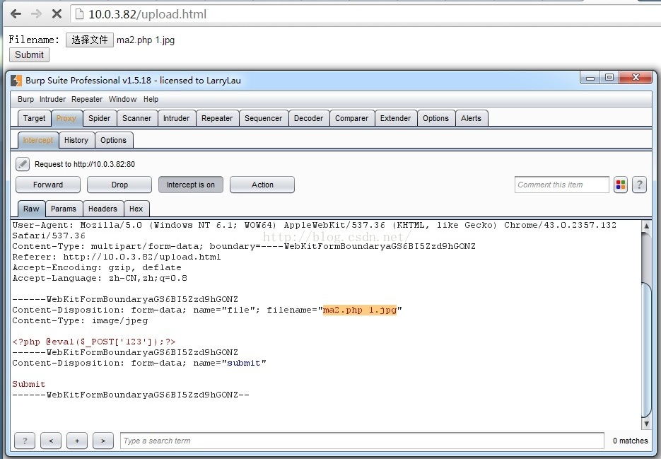Click the browser forward arrow
Viewport: 661px width, 459px height.
(x=36, y=14)
